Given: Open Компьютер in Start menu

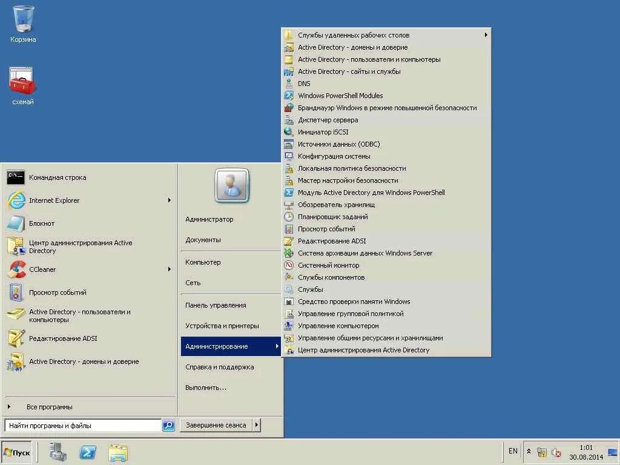Looking at the screenshot, I should (203, 262).
